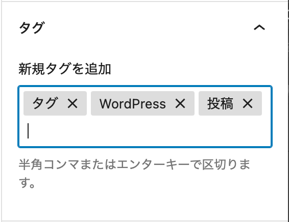The height and width of the screenshot is (222, 289).
Task: Click blank header area beside タグ title
Action: pos(148,27)
